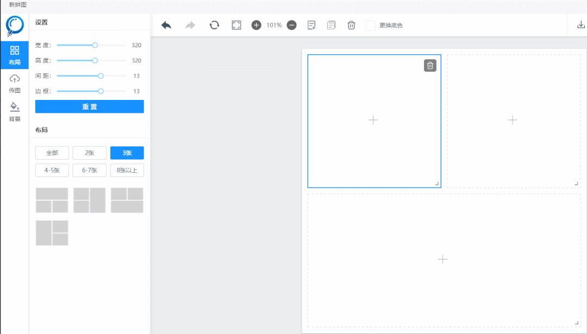Screen dimensions: 587x334
Task: Open the 背景 background tab
Action: pos(15,112)
